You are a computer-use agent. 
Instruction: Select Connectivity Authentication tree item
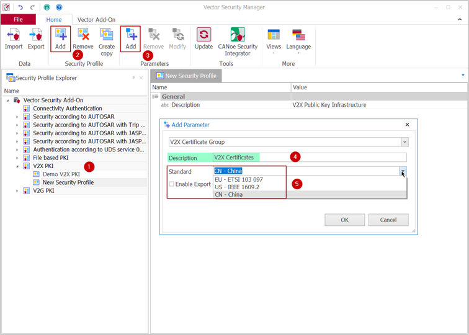point(68,109)
